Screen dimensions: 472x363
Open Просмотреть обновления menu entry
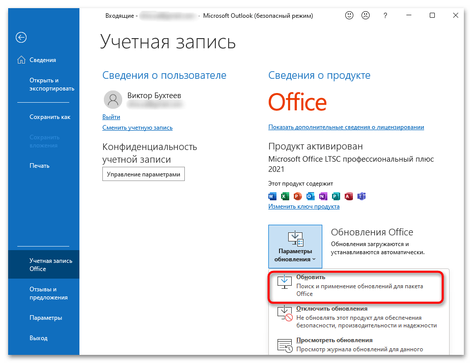pyautogui.click(x=357, y=345)
